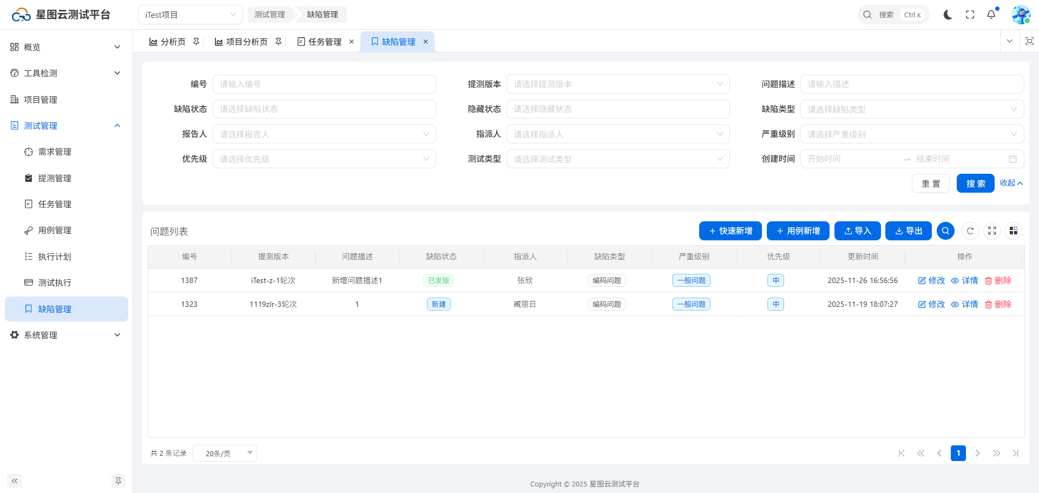Change page size in 20条/页 dropdown

[x=225, y=453]
